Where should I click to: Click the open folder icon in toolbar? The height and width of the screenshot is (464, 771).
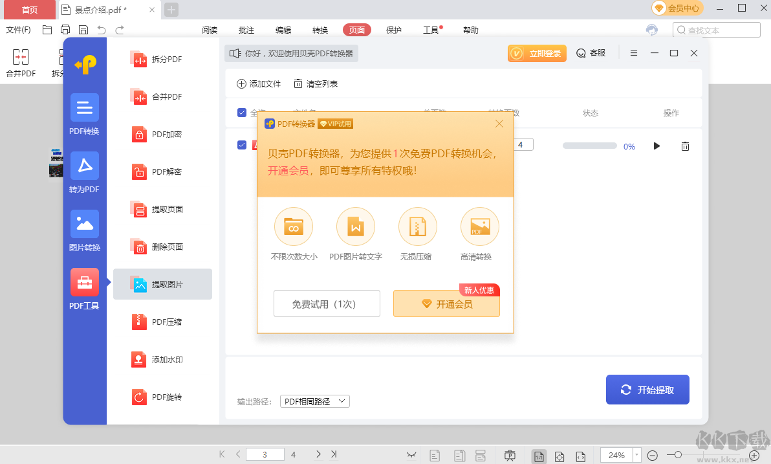pos(47,30)
